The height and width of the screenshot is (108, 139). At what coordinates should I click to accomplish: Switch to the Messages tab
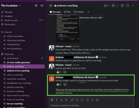(55, 12)
